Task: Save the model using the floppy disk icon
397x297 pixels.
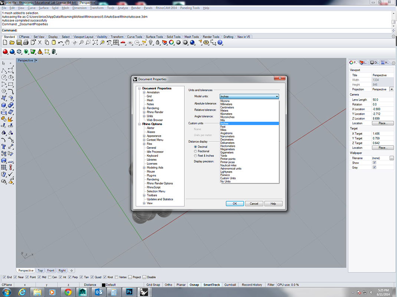Action: tap(19, 43)
